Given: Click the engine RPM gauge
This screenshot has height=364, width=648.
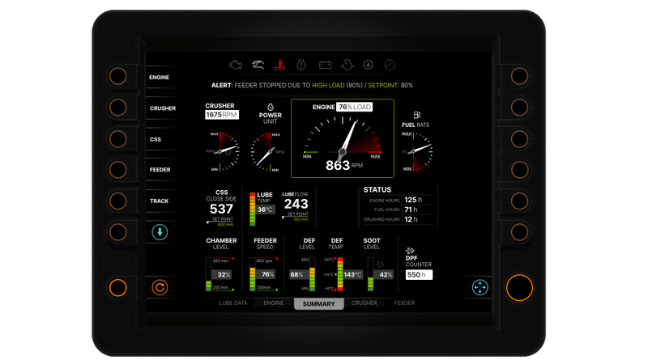Looking at the screenshot, I should 343,139.
